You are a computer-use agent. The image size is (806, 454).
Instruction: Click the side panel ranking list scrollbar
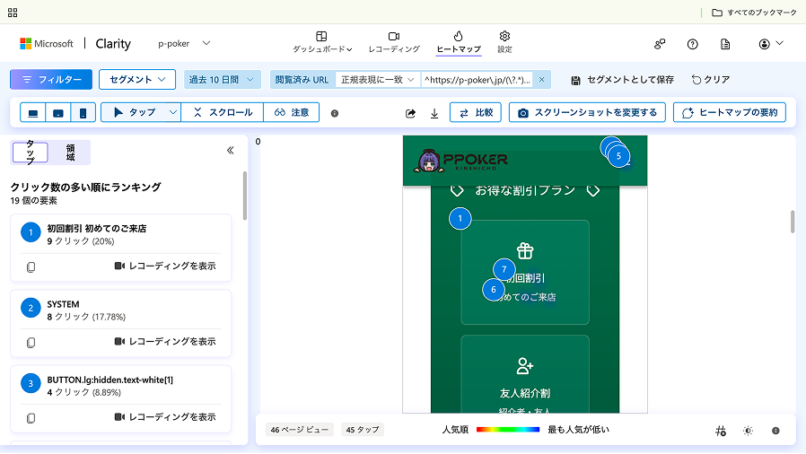point(245,196)
